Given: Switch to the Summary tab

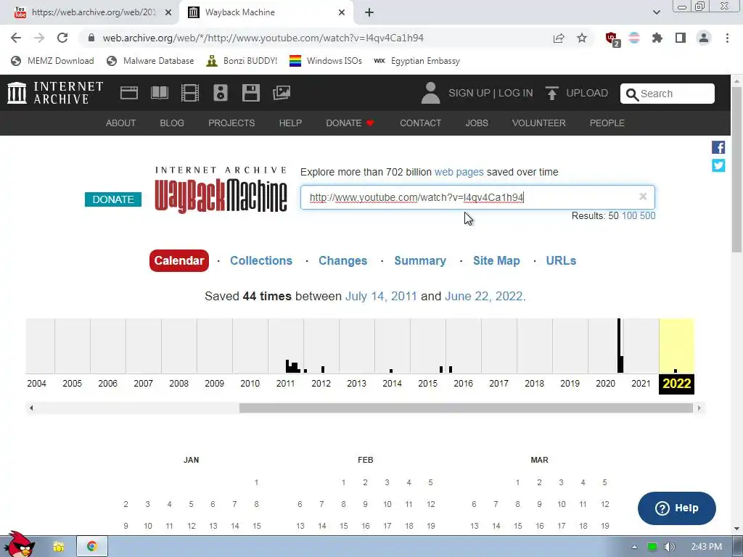Looking at the screenshot, I should (420, 260).
